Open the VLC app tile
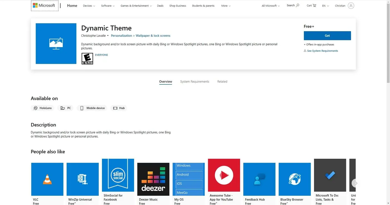Screen dimensions: 390x205 (x=47, y=184)
